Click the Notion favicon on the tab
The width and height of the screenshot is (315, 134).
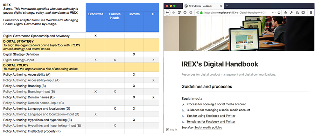coord(186,6)
